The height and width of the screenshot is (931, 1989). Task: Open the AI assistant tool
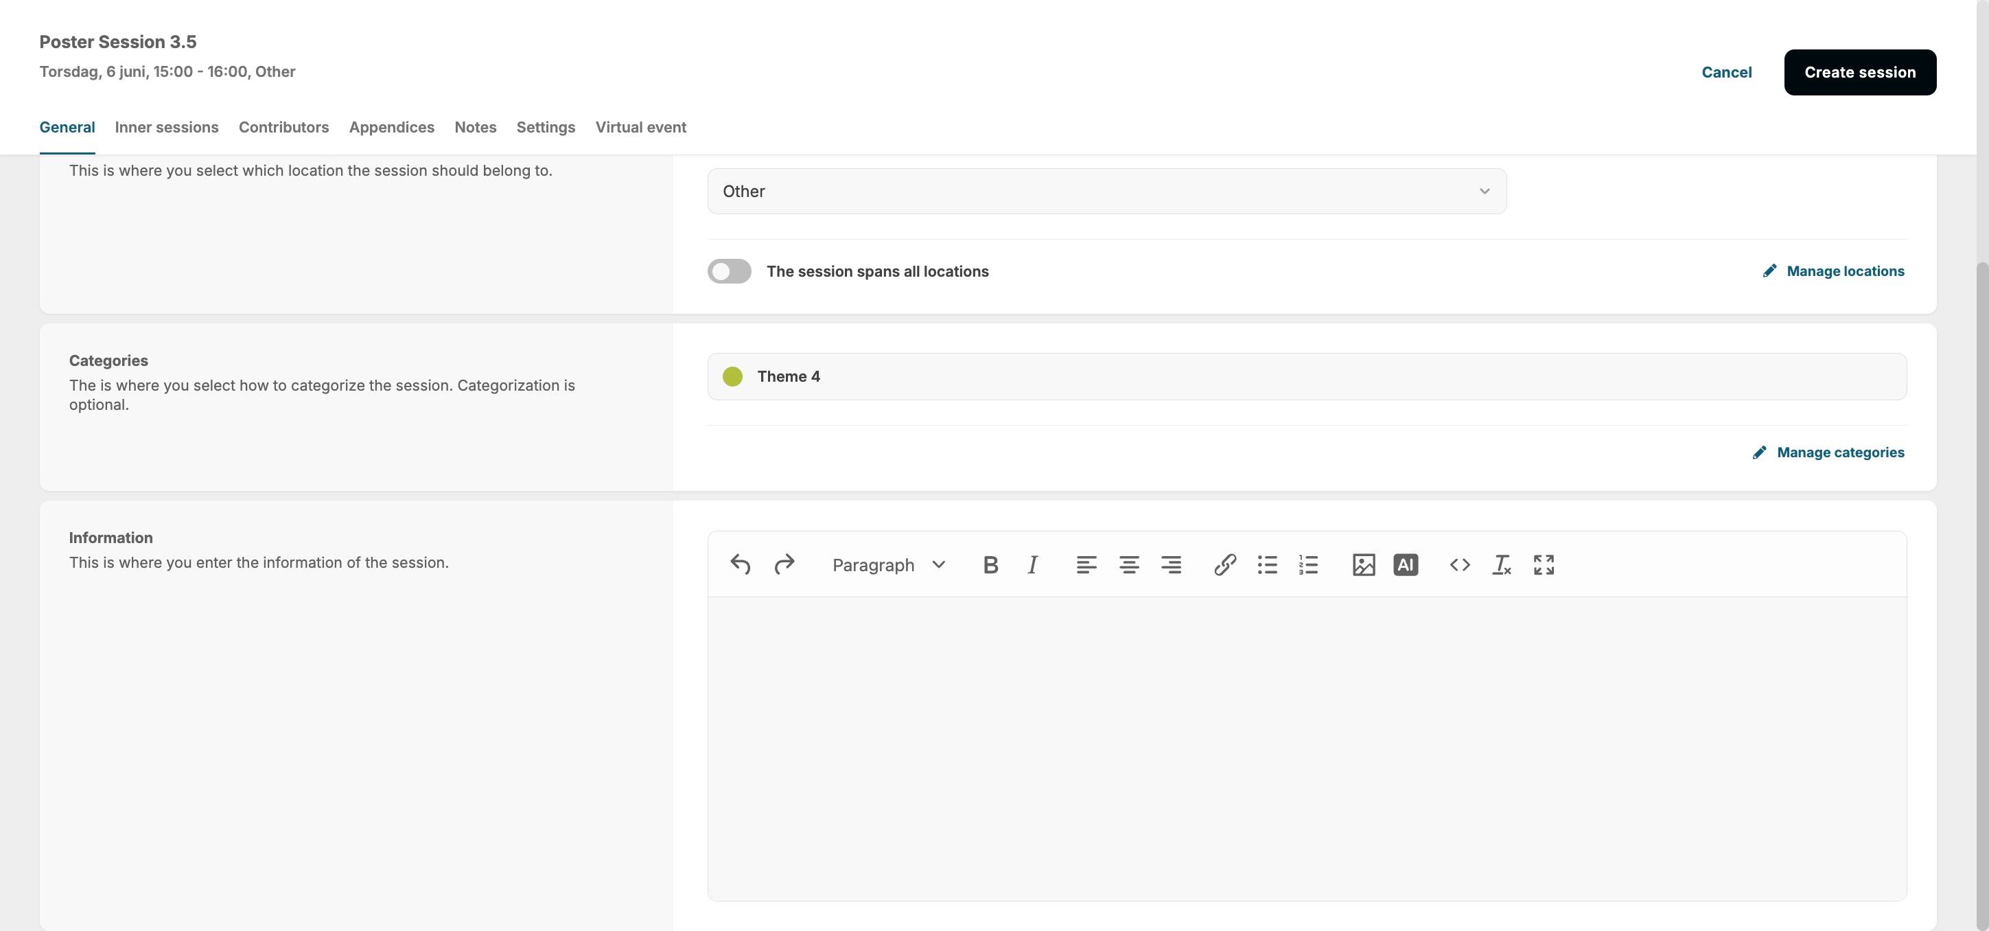coord(1406,565)
